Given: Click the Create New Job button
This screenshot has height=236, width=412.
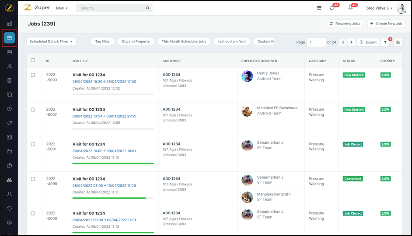Looking at the screenshot, I should click(386, 24).
